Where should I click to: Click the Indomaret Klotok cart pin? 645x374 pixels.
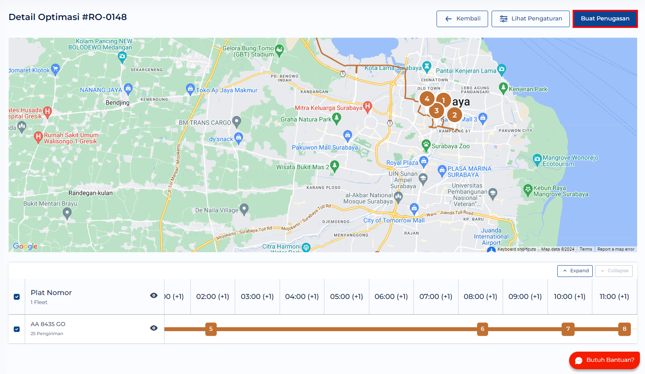(x=55, y=70)
